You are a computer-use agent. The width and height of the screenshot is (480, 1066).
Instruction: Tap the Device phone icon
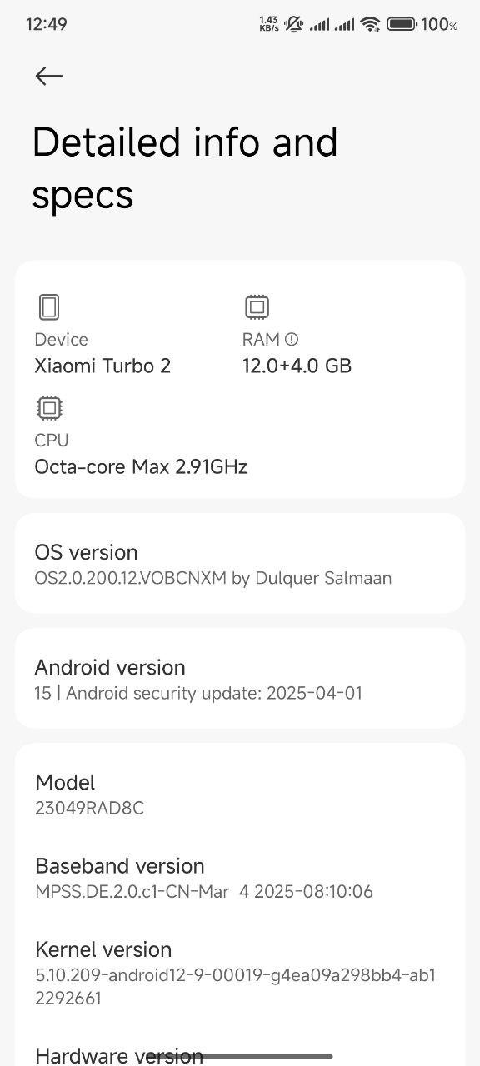point(49,307)
